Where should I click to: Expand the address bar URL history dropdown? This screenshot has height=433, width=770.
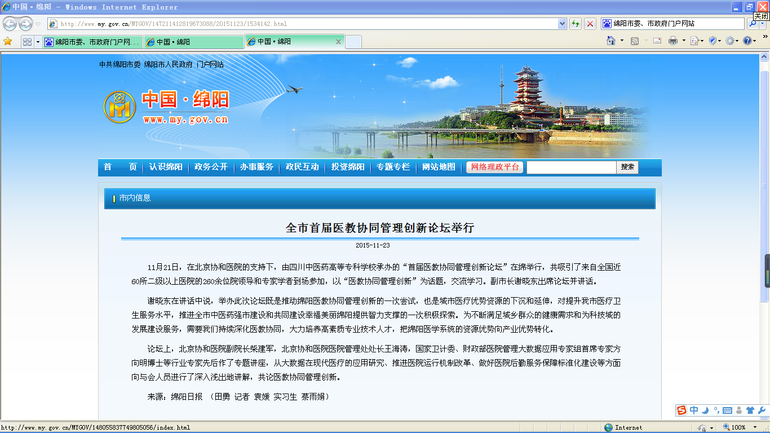(x=562, y=24)
